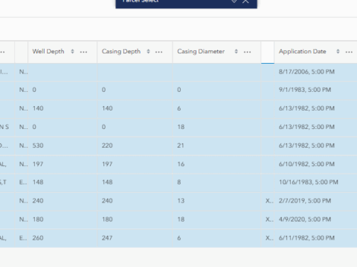The height and width of the screenshot is (267, 357).
Task: Click the X.. cell beside 2/7/2019
Action: pyautogui.click(x=269, y=201)
